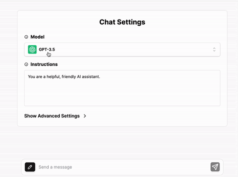Click the 'helpful, friendly AI assistant' text
Viewport: 238px width, 177px height.
[73, 77]
